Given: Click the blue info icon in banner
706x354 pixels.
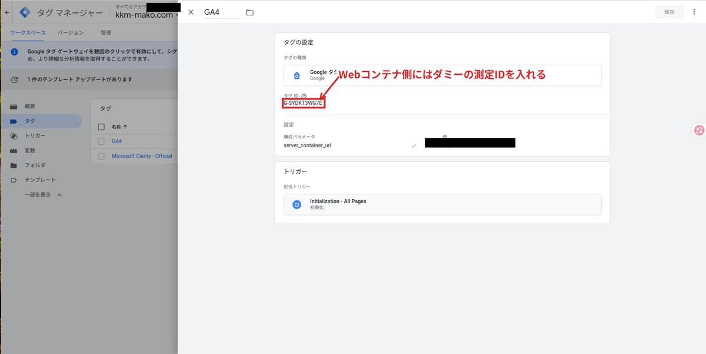Looking at the screenshot, I should point(14,52).
